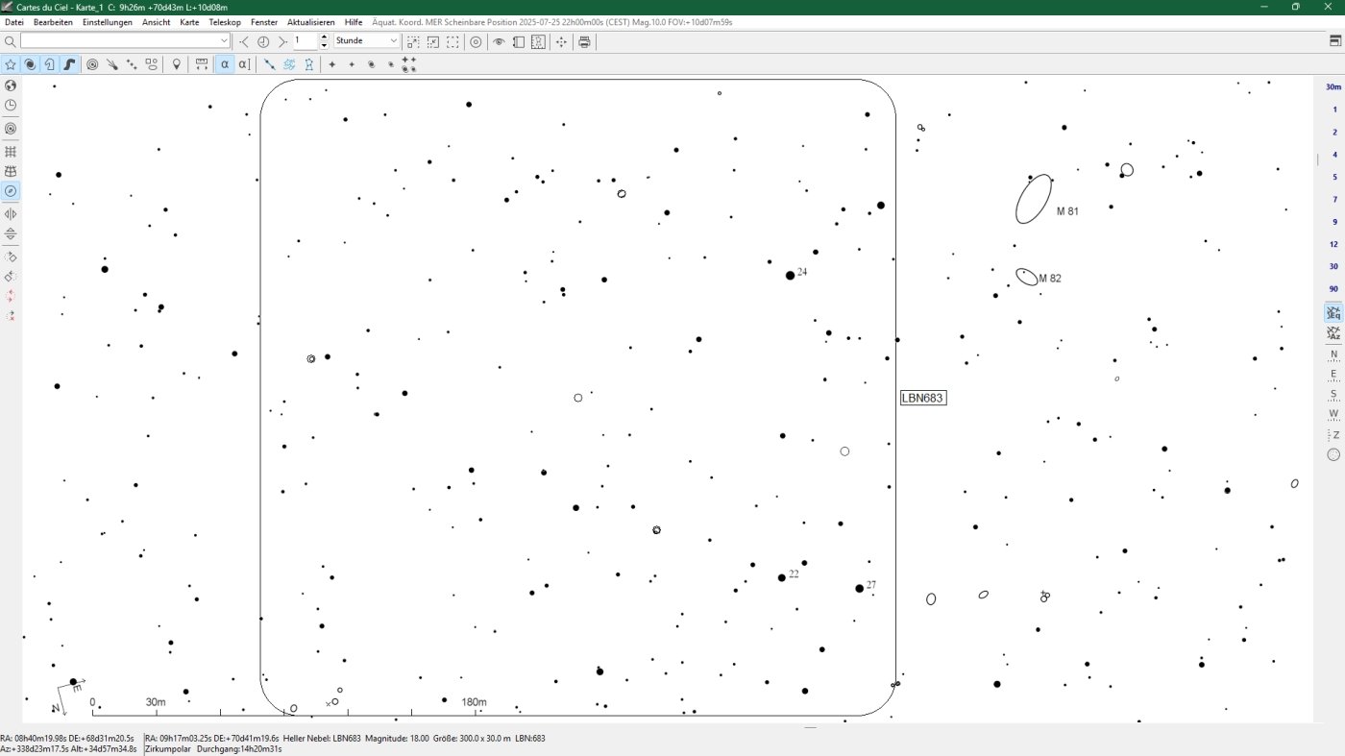This screenshot has height=756, width=1345.
Task: Click the rotate-right icon in left sidebar
Action: coord(11,256)
